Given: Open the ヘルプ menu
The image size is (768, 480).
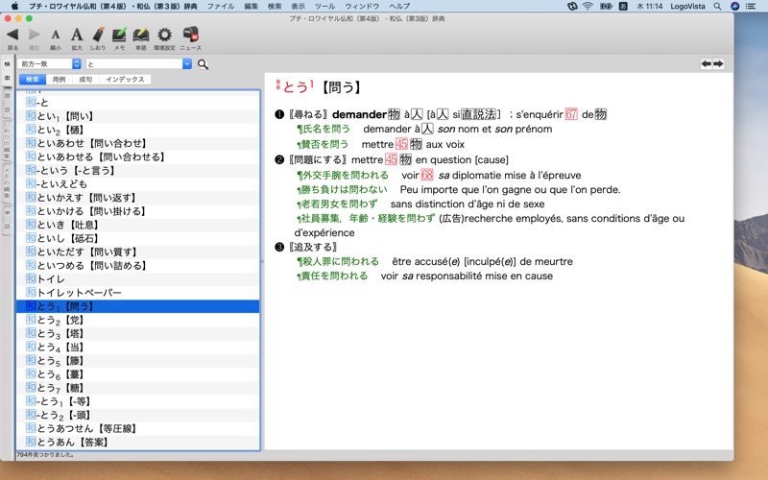Looking at the screenshot, I should coord(399,6).
